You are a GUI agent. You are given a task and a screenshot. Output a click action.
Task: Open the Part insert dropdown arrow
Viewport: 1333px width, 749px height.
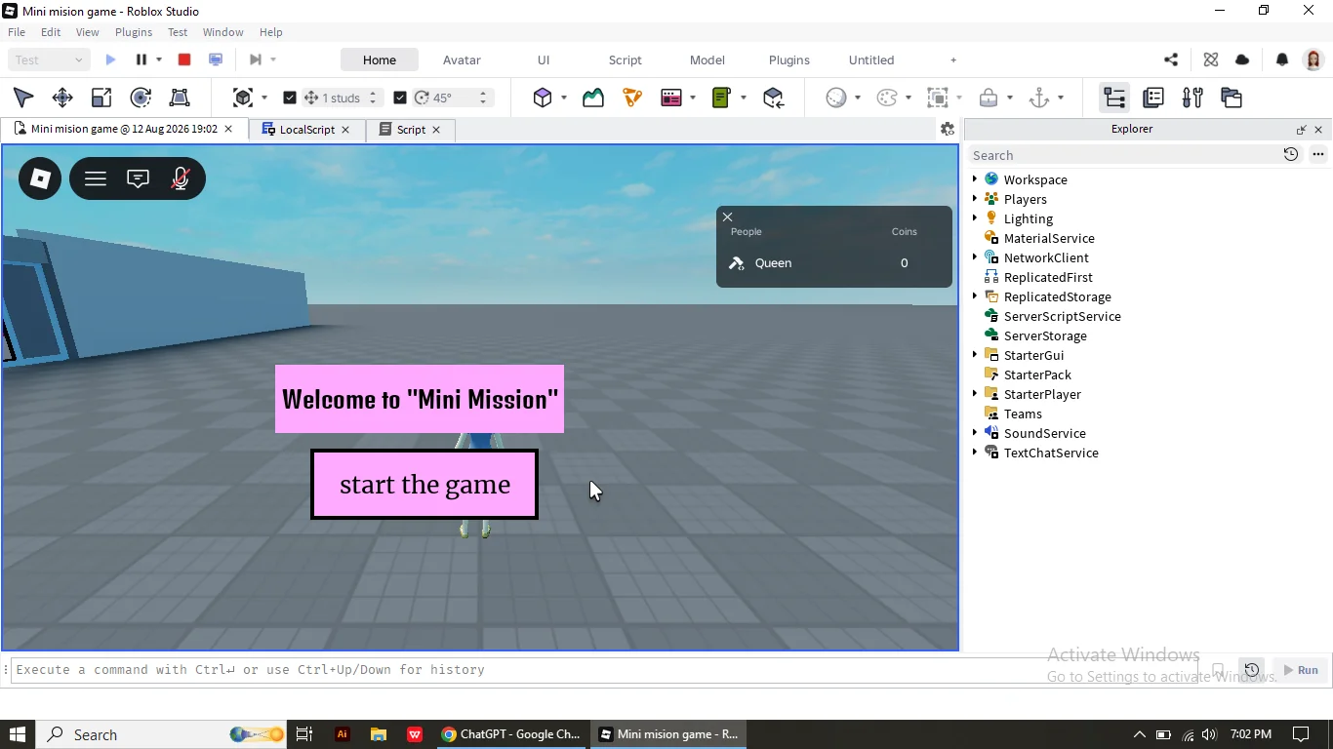[564, 98]
